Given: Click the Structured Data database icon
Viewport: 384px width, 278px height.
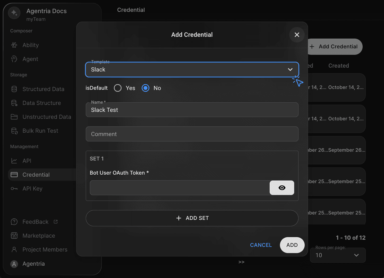Looking at the screenshot, I should point(14,89).
